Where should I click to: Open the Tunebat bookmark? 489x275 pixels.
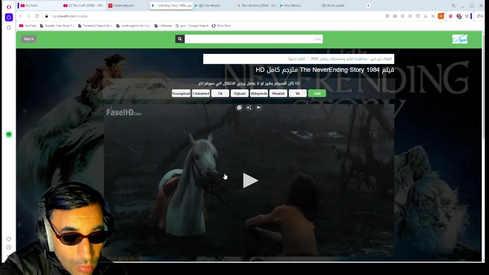[95, 26]
